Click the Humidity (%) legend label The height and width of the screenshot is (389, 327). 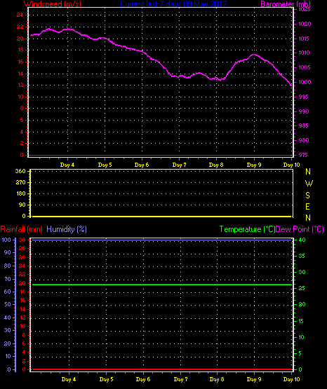[x=67, y=229]
